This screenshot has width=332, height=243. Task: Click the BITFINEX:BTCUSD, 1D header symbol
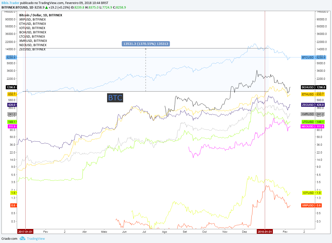tap(17, 7)
